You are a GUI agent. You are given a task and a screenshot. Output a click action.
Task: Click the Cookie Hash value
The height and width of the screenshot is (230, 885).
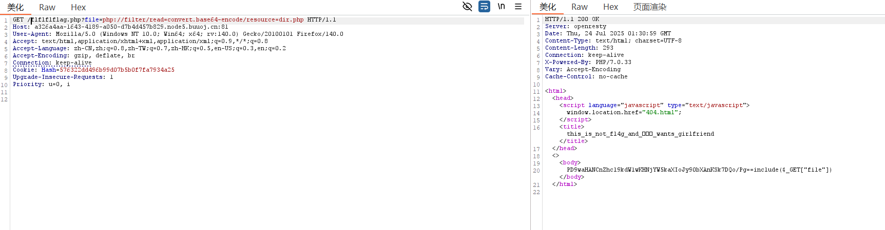[117, 70]
